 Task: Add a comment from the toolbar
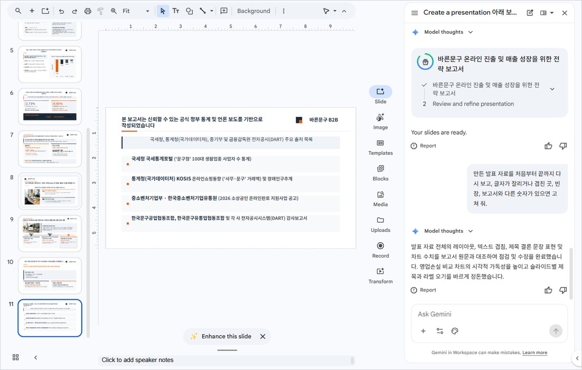tap(224, 11)
